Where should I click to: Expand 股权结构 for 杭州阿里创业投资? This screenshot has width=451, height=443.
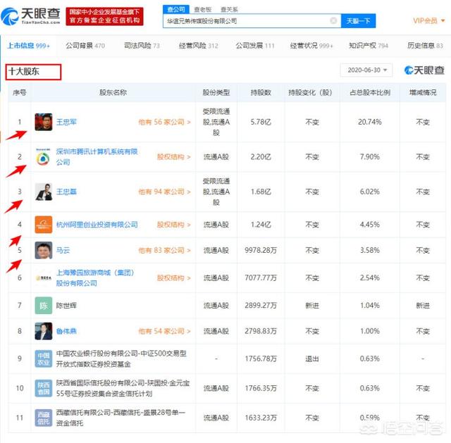[x=174, y=225]
